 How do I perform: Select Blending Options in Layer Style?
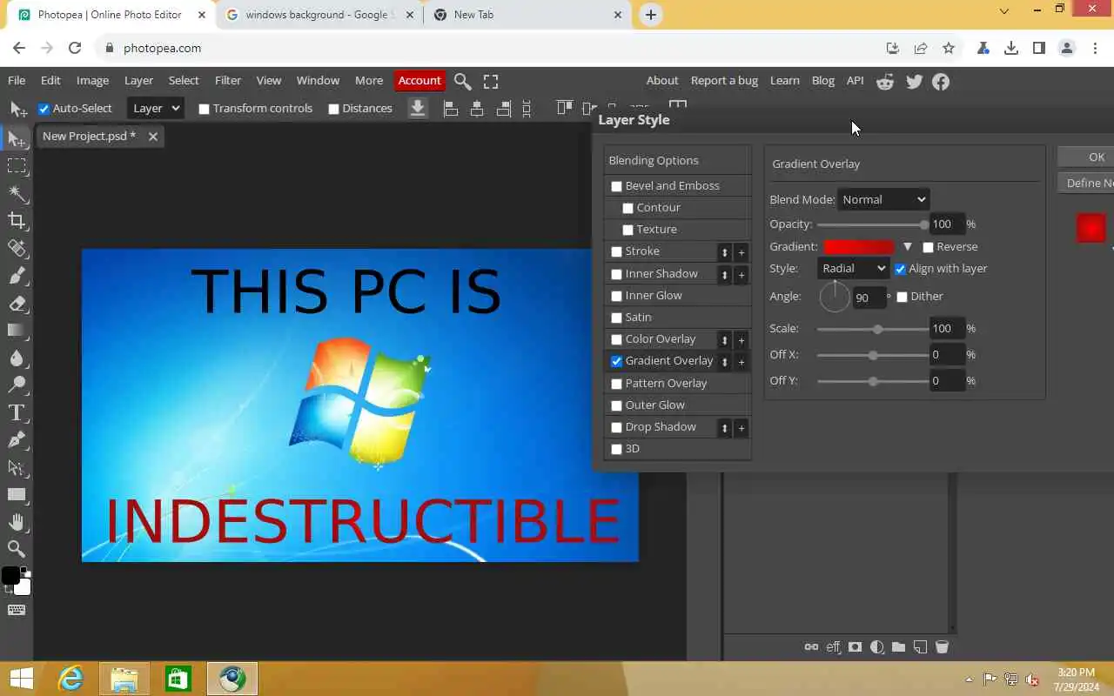click(x=677, y=160)
